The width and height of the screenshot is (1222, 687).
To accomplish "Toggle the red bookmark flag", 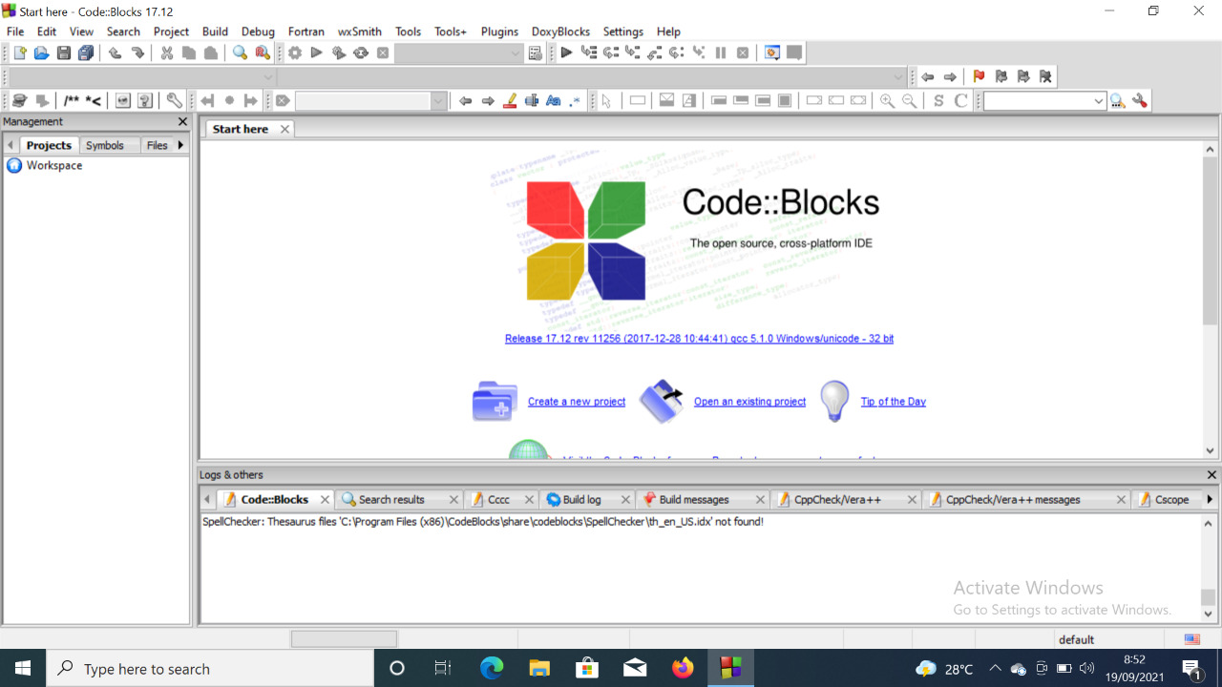I will click(x=979, y=77).
